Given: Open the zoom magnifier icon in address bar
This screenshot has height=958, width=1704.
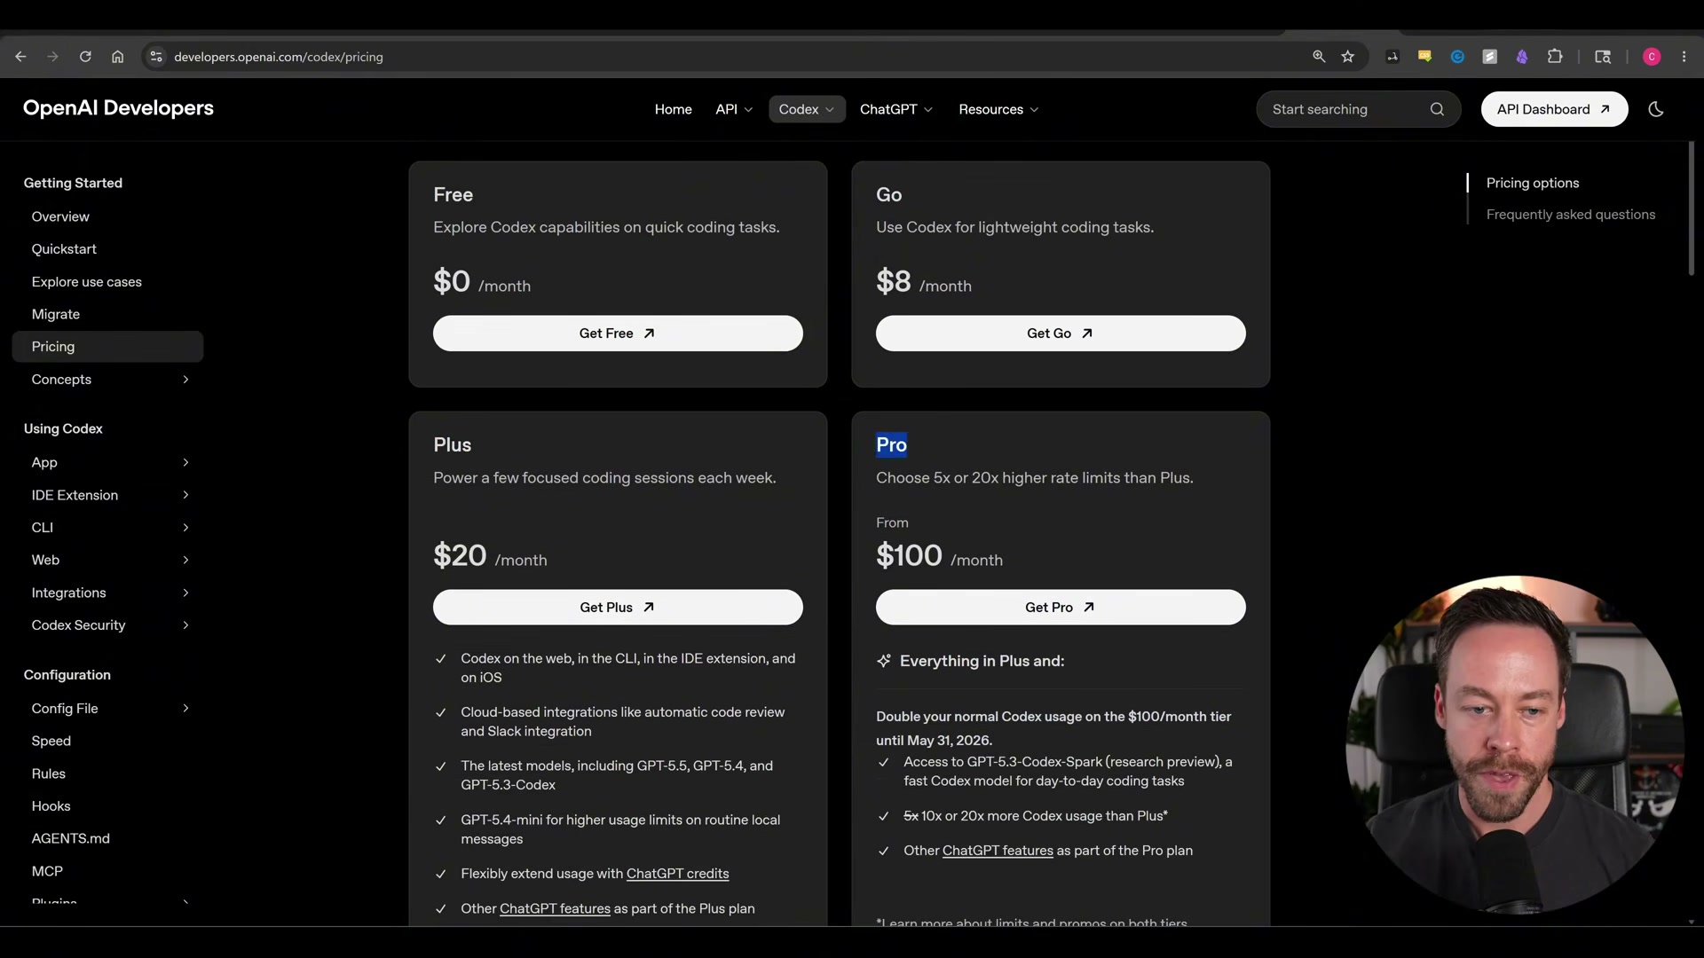Looking at the screenshot, I should tap(1319, 57).
